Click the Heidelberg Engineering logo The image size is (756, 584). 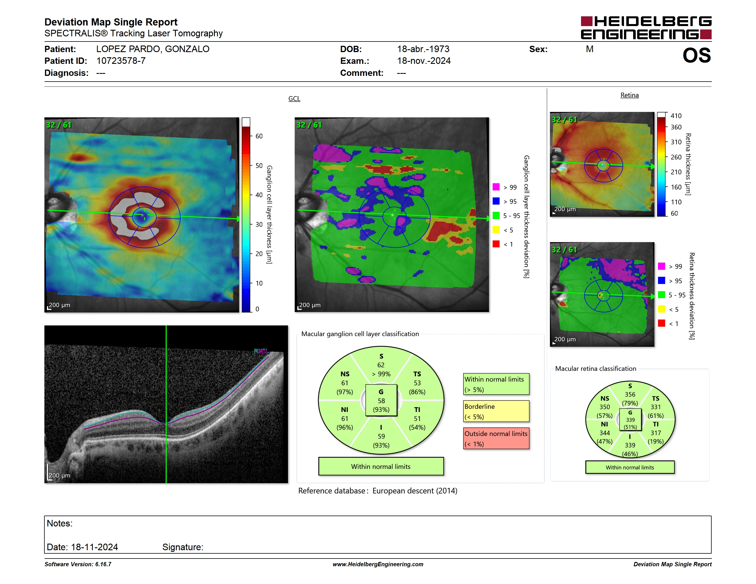646,28
